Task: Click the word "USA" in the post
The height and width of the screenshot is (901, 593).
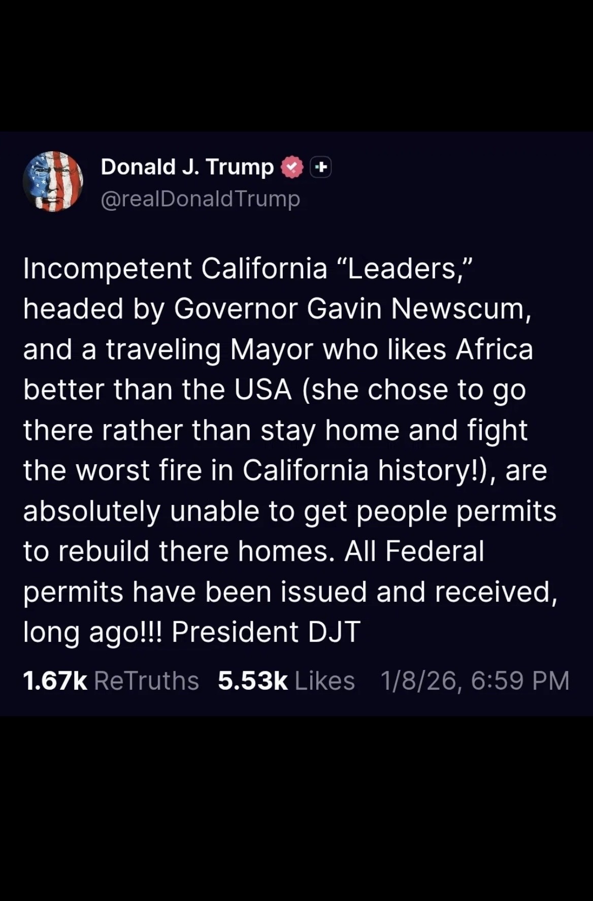Action: click(x=263, y=390)
